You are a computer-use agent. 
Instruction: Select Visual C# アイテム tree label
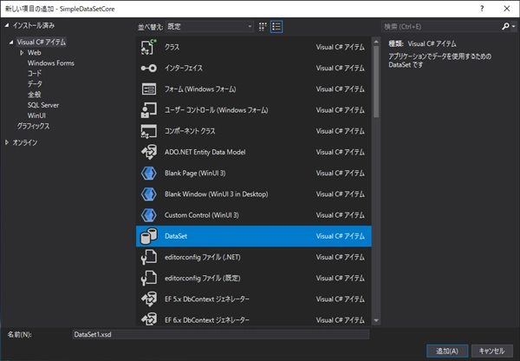[x=42, y=43]
